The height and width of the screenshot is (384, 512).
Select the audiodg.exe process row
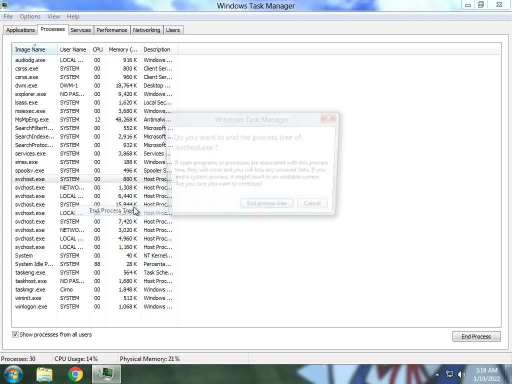click(94, 60)
